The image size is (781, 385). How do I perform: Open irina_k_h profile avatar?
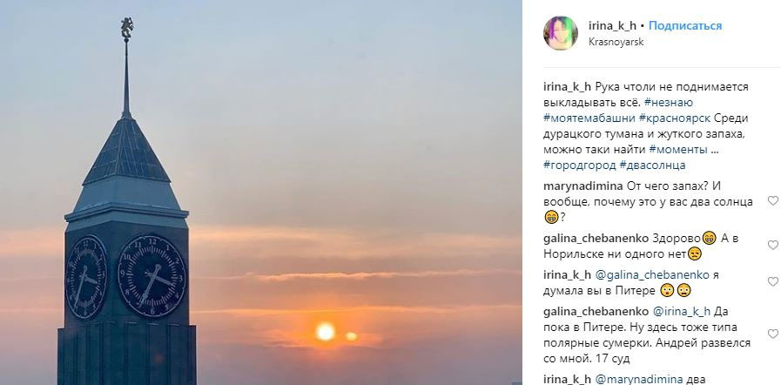pos(561,33)
